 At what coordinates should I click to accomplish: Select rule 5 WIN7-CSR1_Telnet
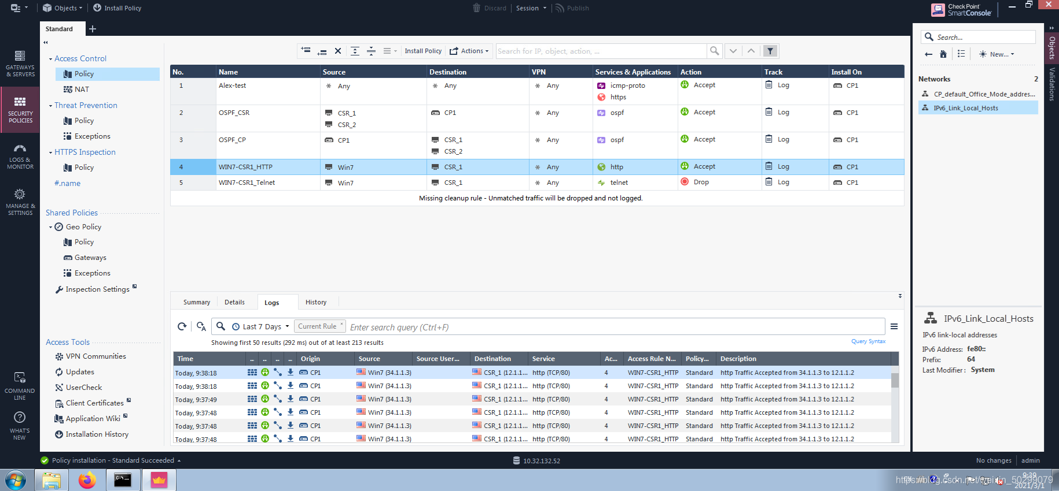(537, 183)
